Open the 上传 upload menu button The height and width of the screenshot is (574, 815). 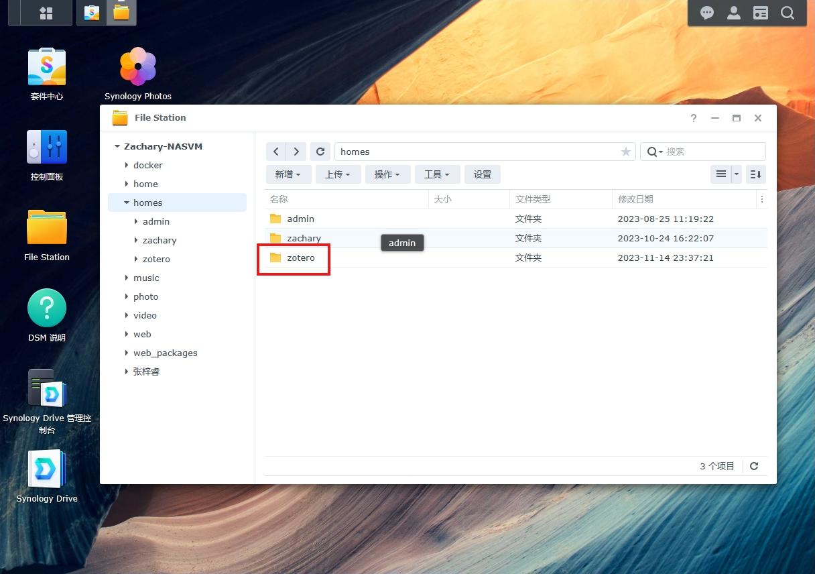[x=338, y=174]
